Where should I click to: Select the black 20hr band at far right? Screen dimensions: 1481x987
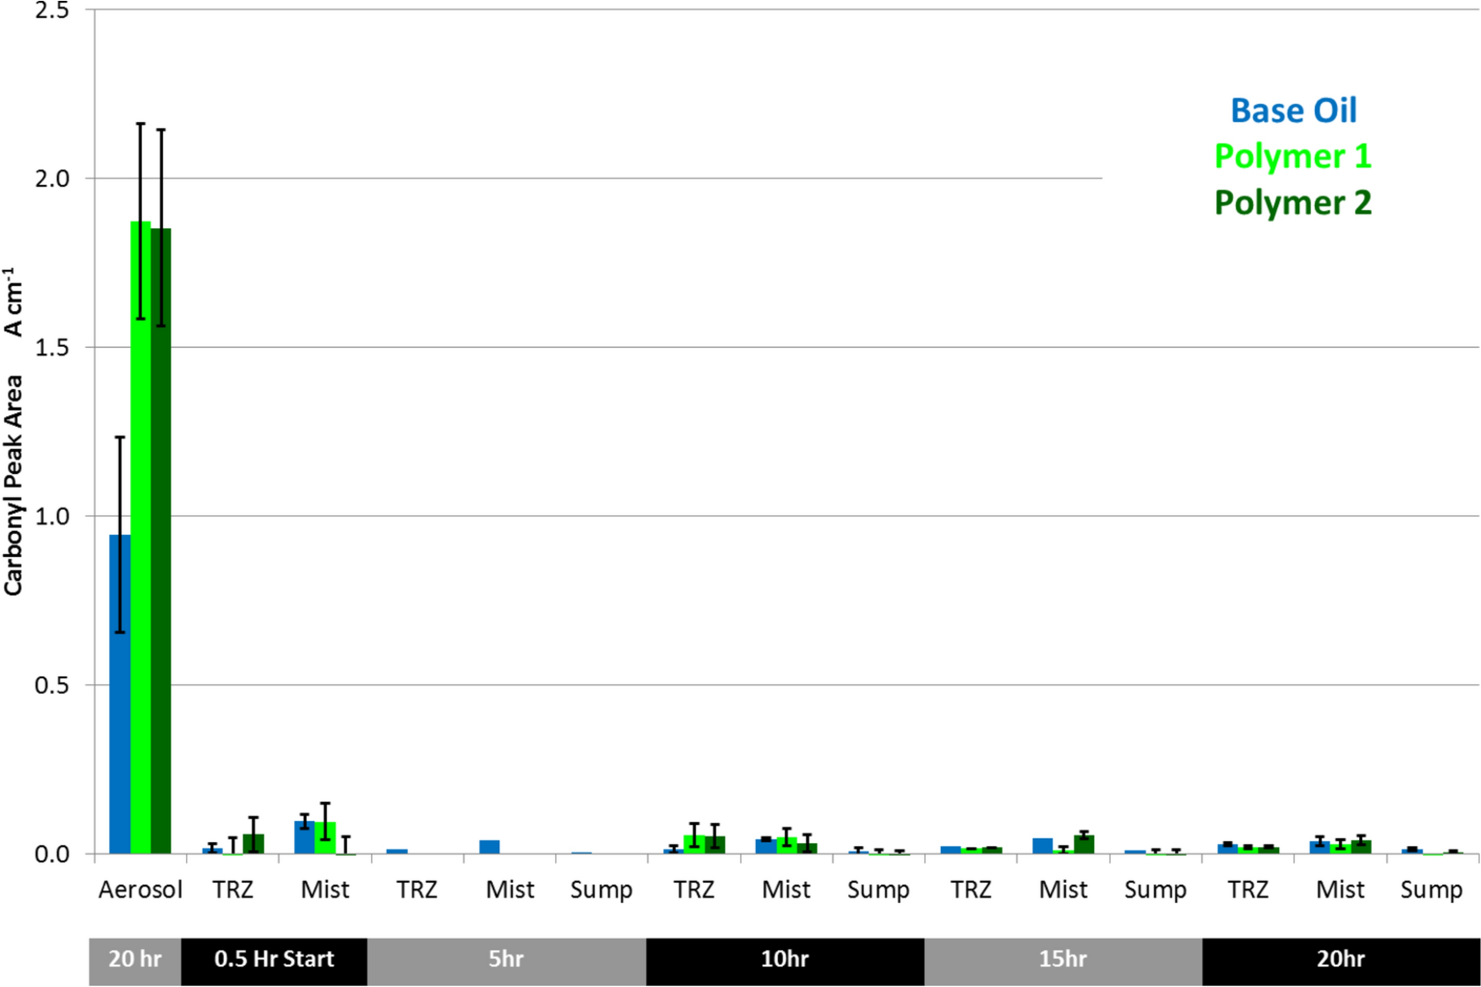coord(1341,960)
